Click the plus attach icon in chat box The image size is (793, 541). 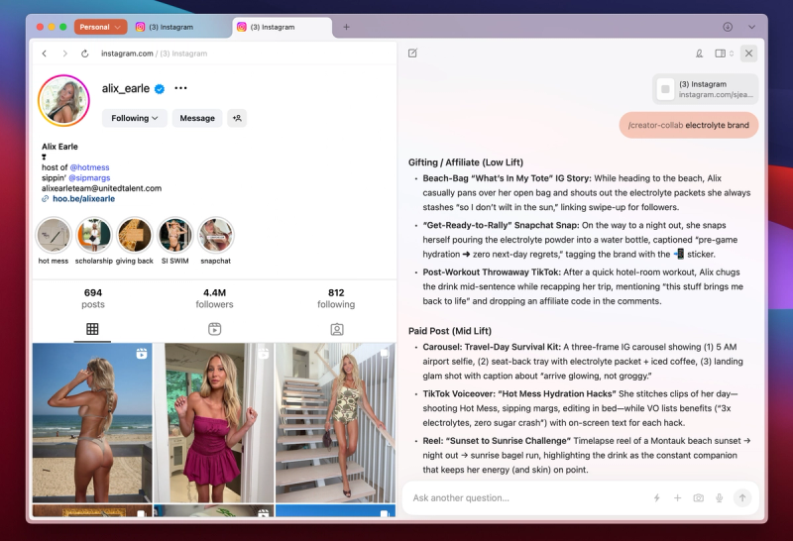coord(677,498)
